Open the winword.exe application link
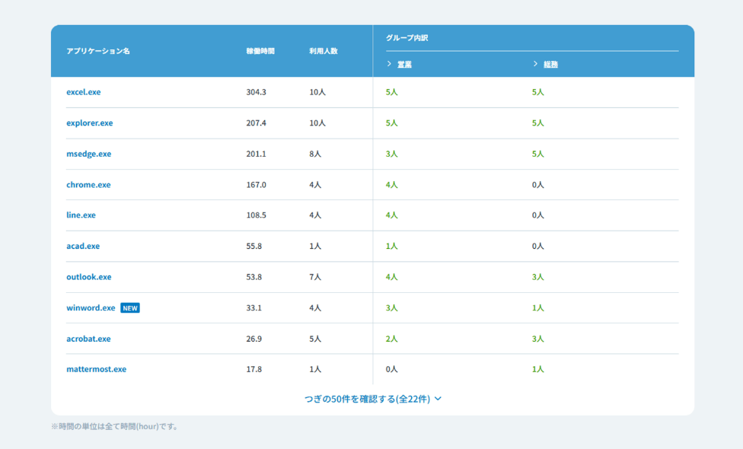This screenshot has height=449, width=743. click(x=90, y=307)
